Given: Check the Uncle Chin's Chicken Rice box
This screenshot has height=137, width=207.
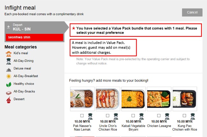Looking at the screenshot, I should (x=108, y=116).
